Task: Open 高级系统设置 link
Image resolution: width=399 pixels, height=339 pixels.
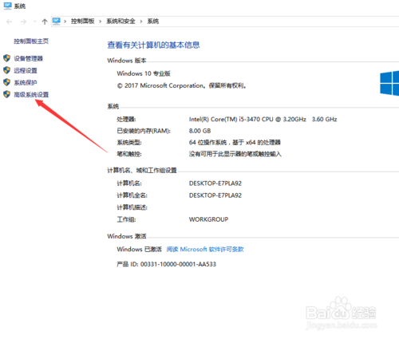Action: [31, 94]
